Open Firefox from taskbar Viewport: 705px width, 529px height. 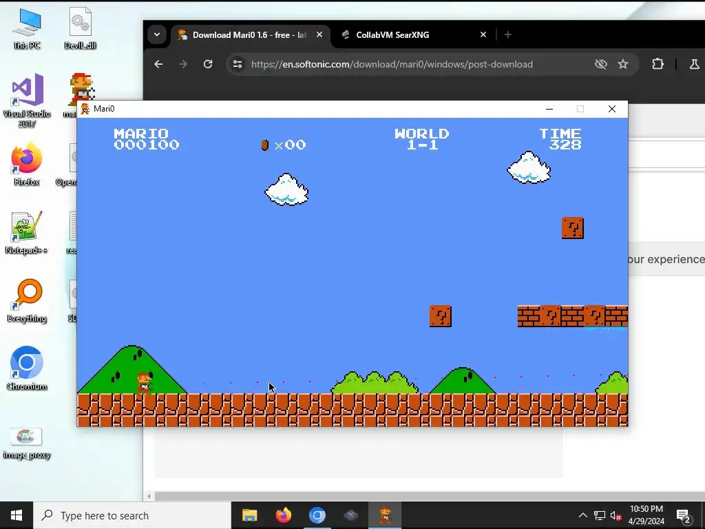(283, 515)
